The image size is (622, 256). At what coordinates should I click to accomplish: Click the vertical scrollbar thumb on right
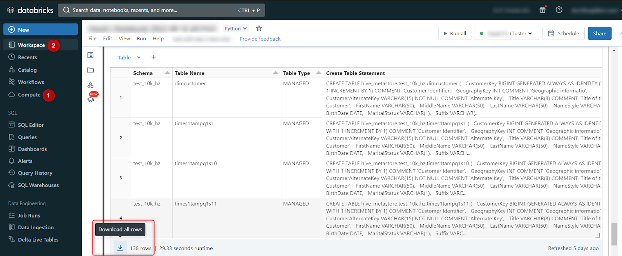click(x=614, y=234)
